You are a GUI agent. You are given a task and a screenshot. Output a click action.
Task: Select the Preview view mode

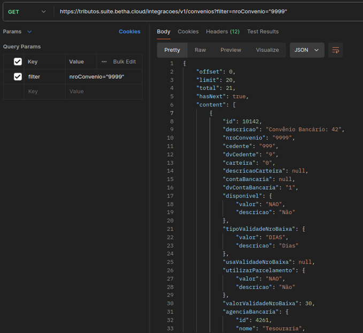click(231, 50)
